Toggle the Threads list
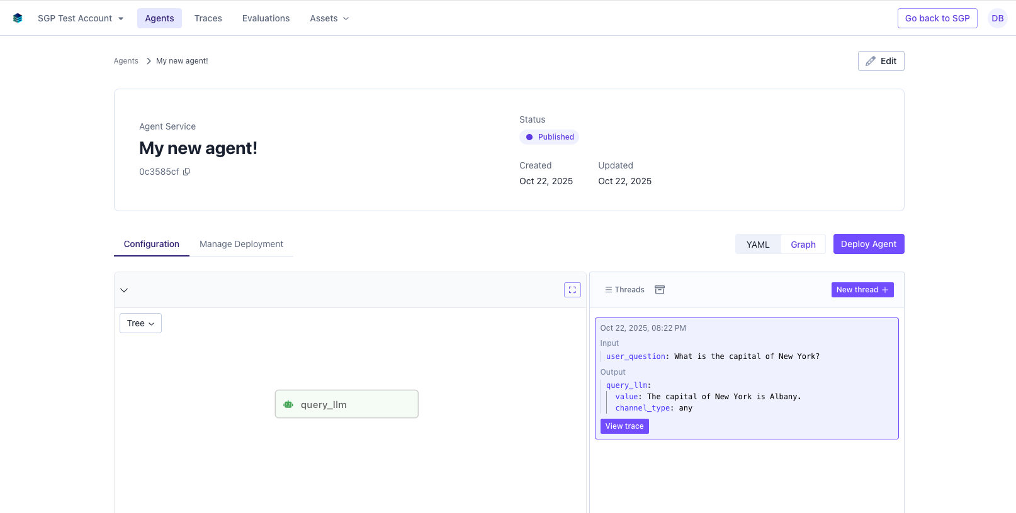Image resolution: width=1016 pixels, height=513 pixels. coord(624,290)
